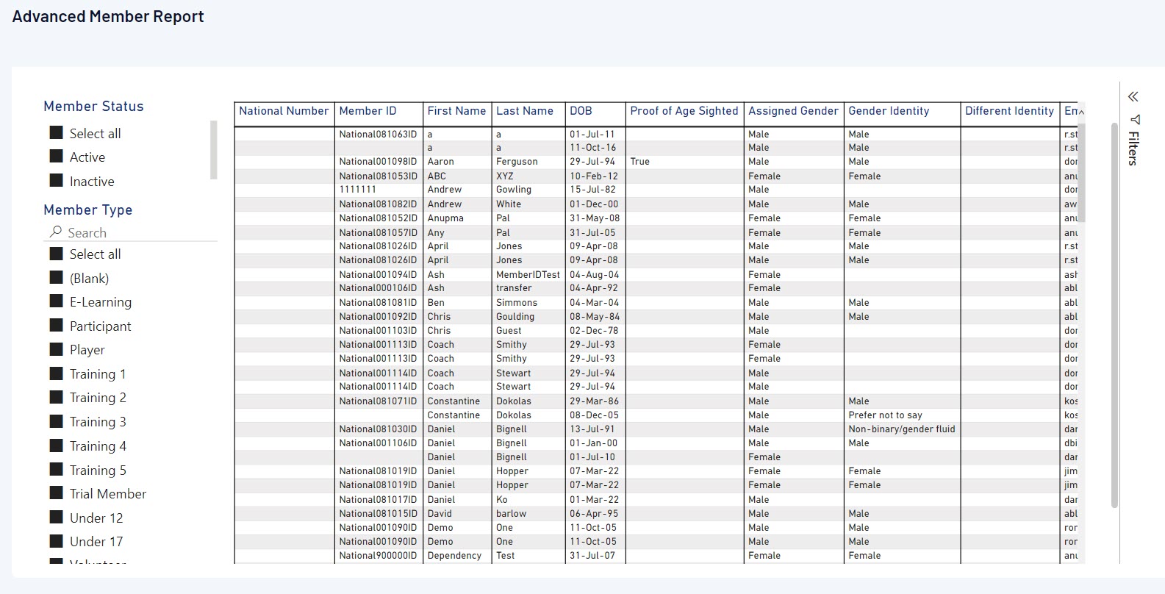Toggle the Training 2 checkbox
The height and width of the screenshot is (594, 1165).
coord(57,397)
